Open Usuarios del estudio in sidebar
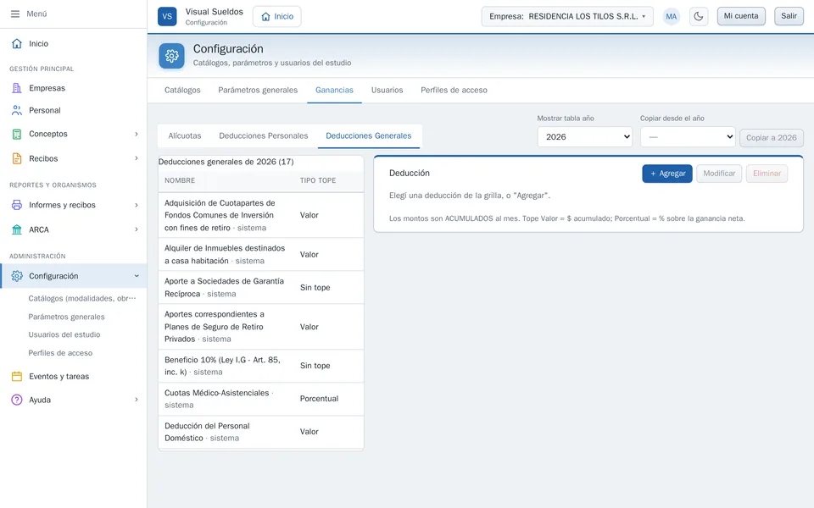The image size is (814, 508). (x=64, y=335)
